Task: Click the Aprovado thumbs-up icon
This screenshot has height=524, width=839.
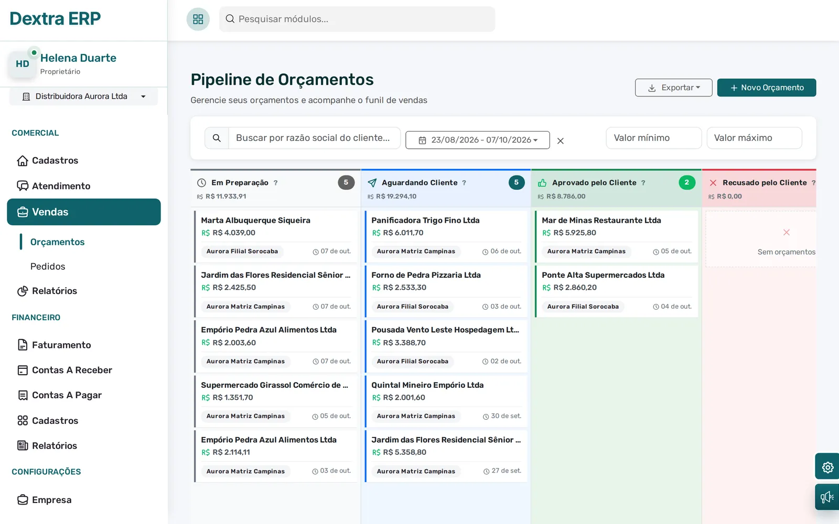Action: tap(542, 183)
